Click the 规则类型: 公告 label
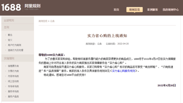The height and width of the screenshot is (103, 183). tap(94, 44)
